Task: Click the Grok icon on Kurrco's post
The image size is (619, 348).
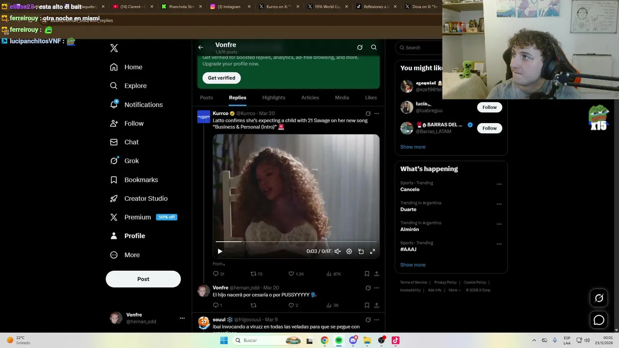Action: pyautogui.click(x=368, y=114)
